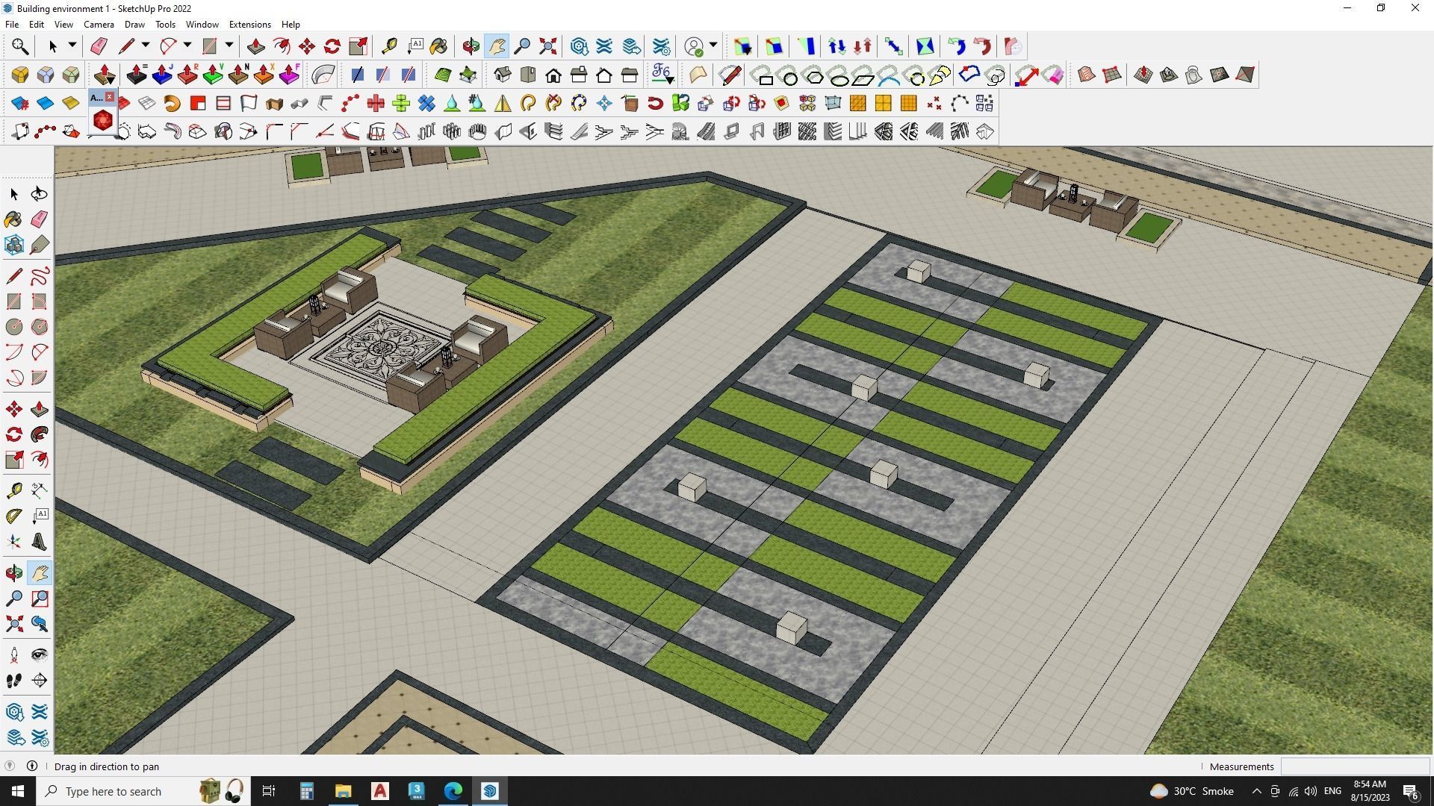1434x806 pixels.
Task: Select the Freehand tool in left toolbar
Action: click(x=40, y=275)
